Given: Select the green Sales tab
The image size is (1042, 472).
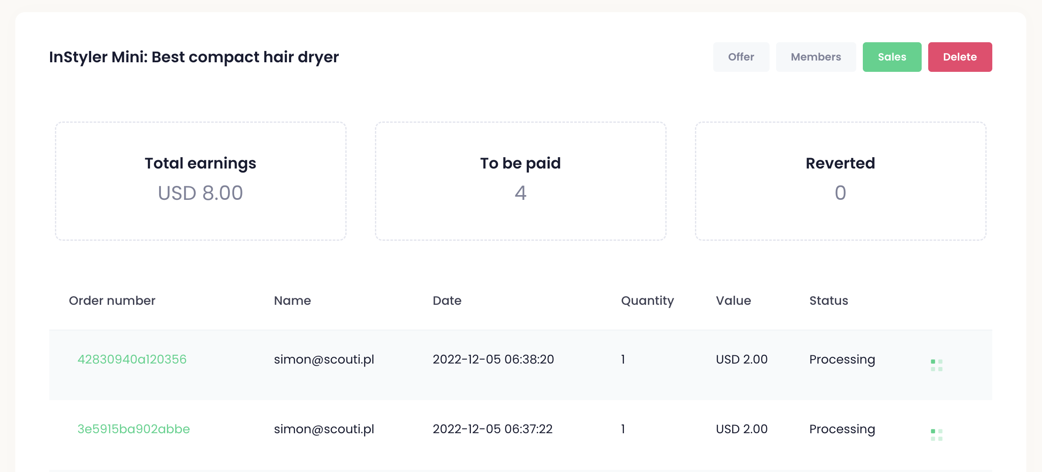Looking at the screenshot, I should [892, 57].
